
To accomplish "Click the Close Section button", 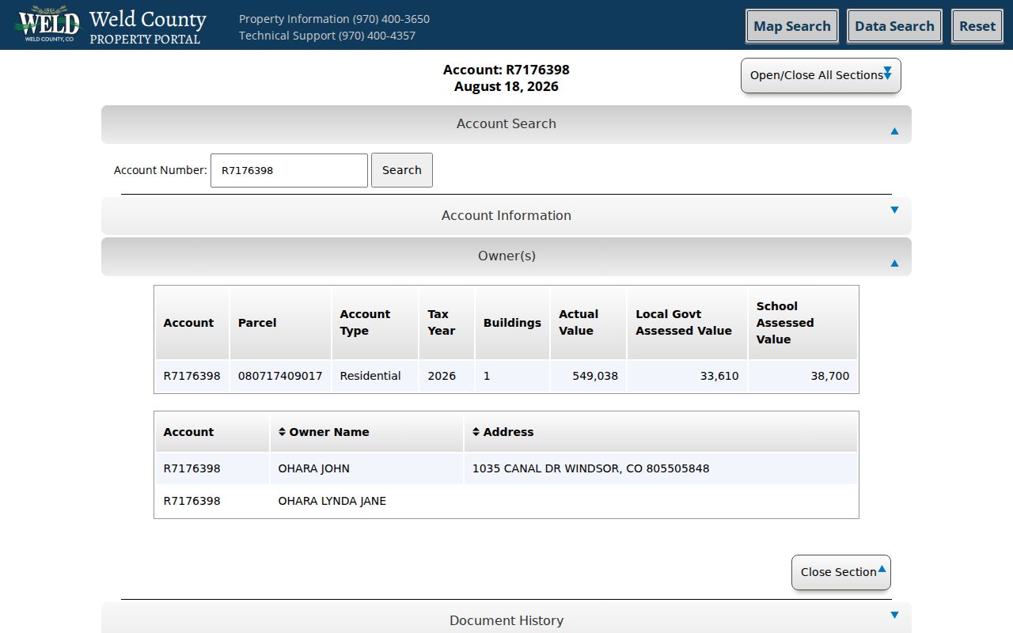I will point(841,572).
